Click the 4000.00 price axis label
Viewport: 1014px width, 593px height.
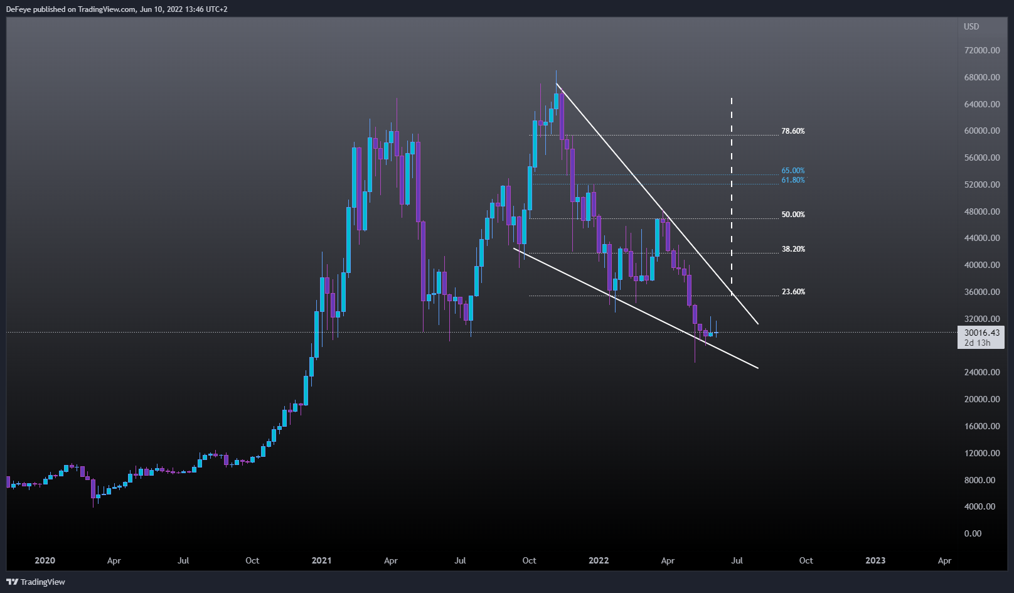point(979,506)
